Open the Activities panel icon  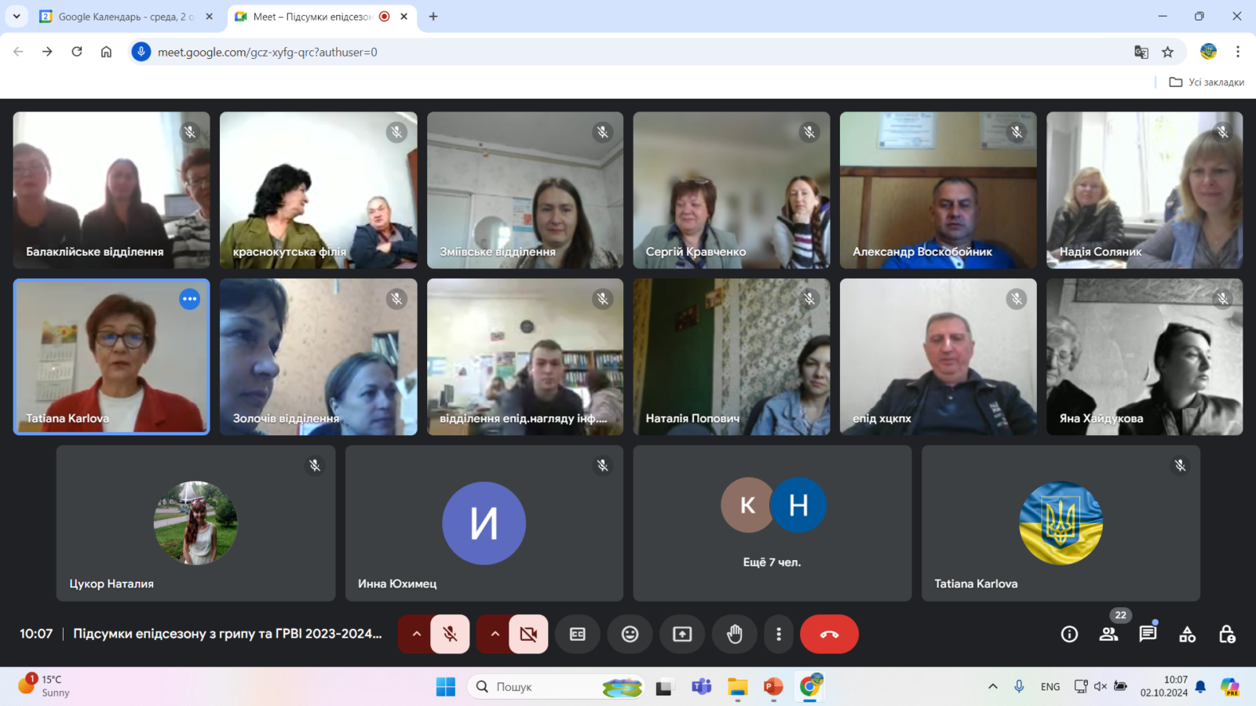click(x=1187, y=634)
